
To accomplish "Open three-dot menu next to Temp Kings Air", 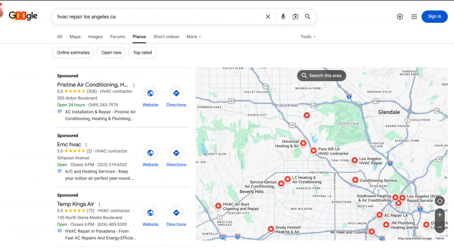I will (99, 205).
